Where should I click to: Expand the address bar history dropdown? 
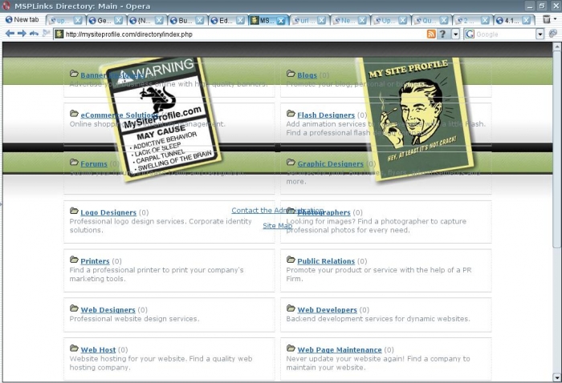pyautogui.click(x=456, y=34)
